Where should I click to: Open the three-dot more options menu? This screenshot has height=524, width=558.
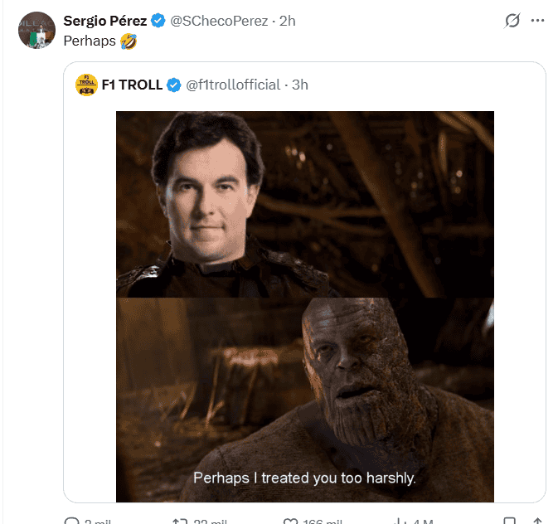tap(538, 21)
